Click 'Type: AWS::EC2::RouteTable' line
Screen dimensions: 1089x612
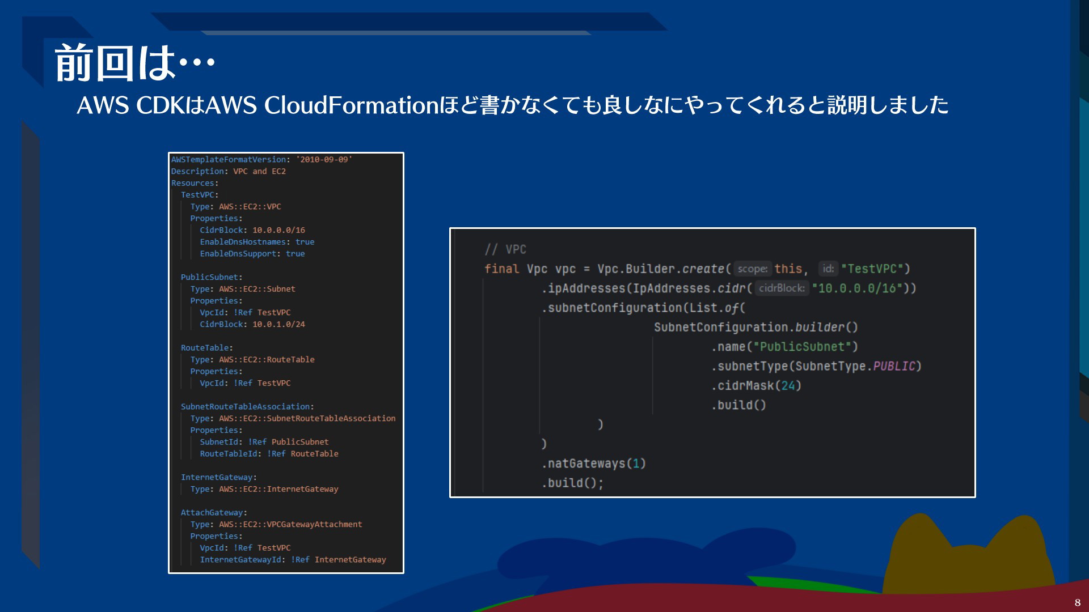click(252, 360)
